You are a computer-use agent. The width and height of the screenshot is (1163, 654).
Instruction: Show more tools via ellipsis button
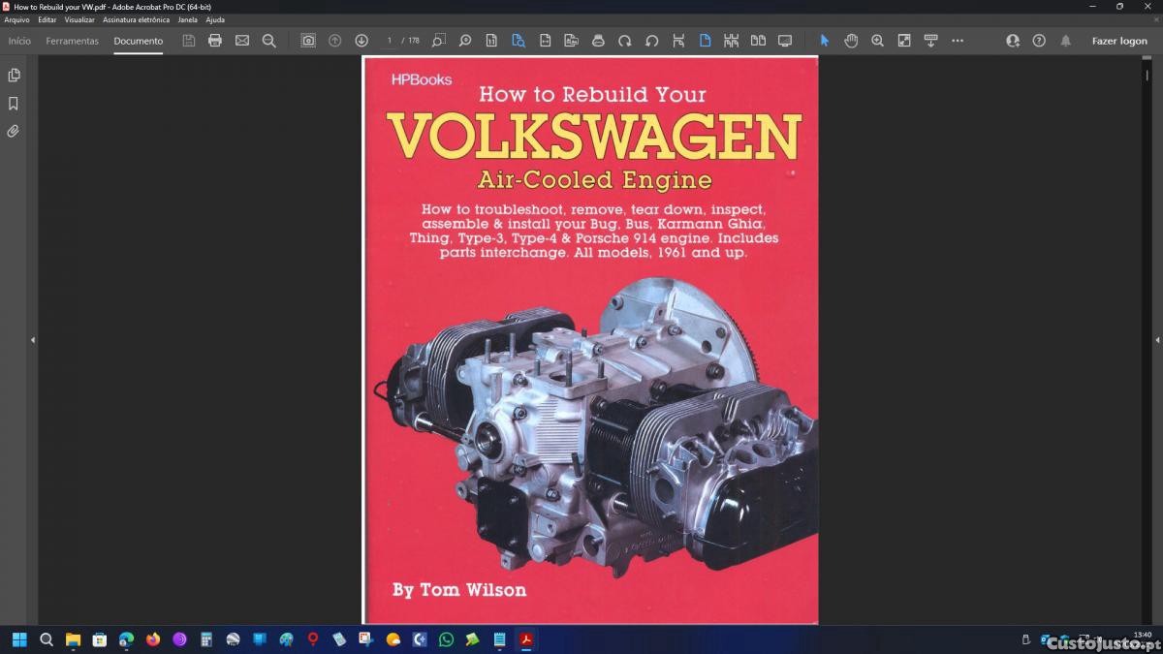(958, 41)
